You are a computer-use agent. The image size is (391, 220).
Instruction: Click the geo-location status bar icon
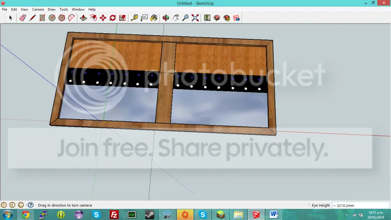point(4,205)
